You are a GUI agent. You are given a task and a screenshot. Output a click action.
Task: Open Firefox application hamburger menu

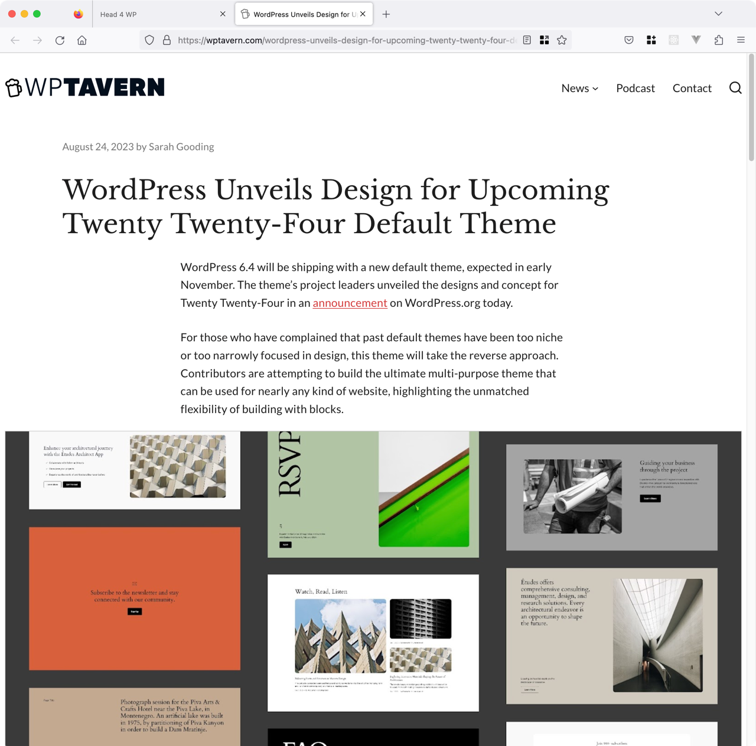click(x=741, y=40)
